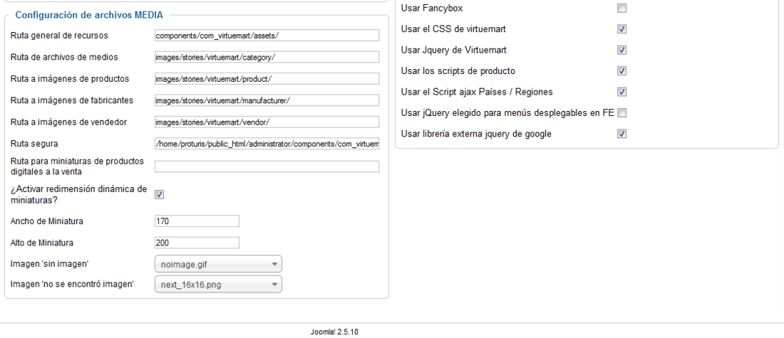
Task: Select the 'Ruta general de recursos' label
Action: point(59,36)
